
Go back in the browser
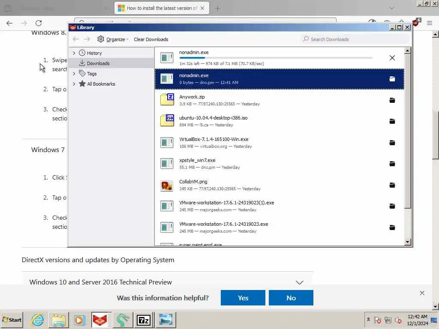pos(9,23)
